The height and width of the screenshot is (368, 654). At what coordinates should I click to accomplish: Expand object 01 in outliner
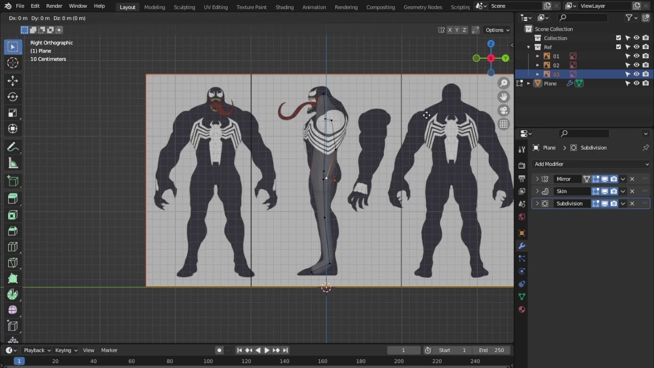tap(538, 56)
